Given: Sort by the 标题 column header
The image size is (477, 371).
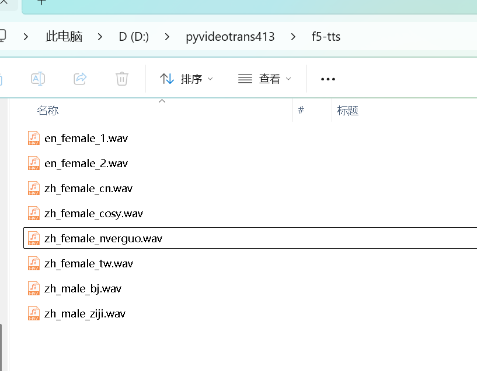Looking at the screenshot, I should tap(348, 111).
